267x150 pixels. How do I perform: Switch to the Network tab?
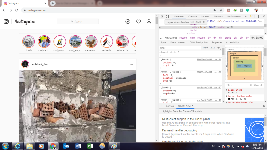(x=218, y=16)
